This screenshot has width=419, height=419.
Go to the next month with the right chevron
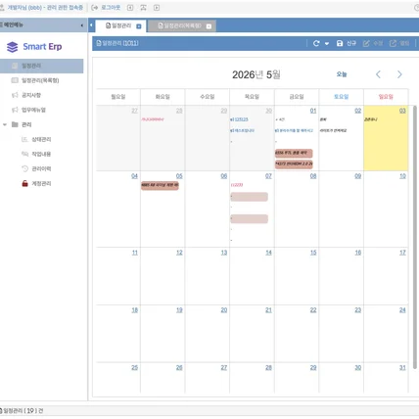pos(399,74)
